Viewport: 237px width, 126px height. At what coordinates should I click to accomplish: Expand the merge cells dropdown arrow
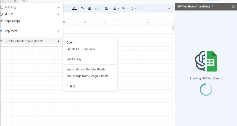click(101, 8)
